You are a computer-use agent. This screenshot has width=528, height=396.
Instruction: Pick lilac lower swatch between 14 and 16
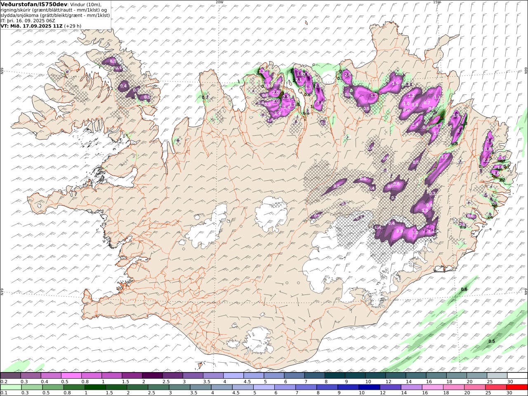coord(411,387)
